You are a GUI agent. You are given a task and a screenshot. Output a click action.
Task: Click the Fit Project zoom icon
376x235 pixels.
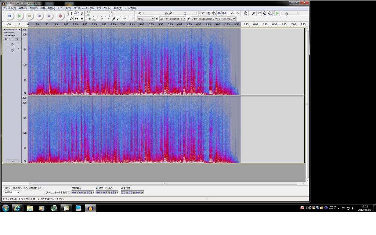[270, 13]
